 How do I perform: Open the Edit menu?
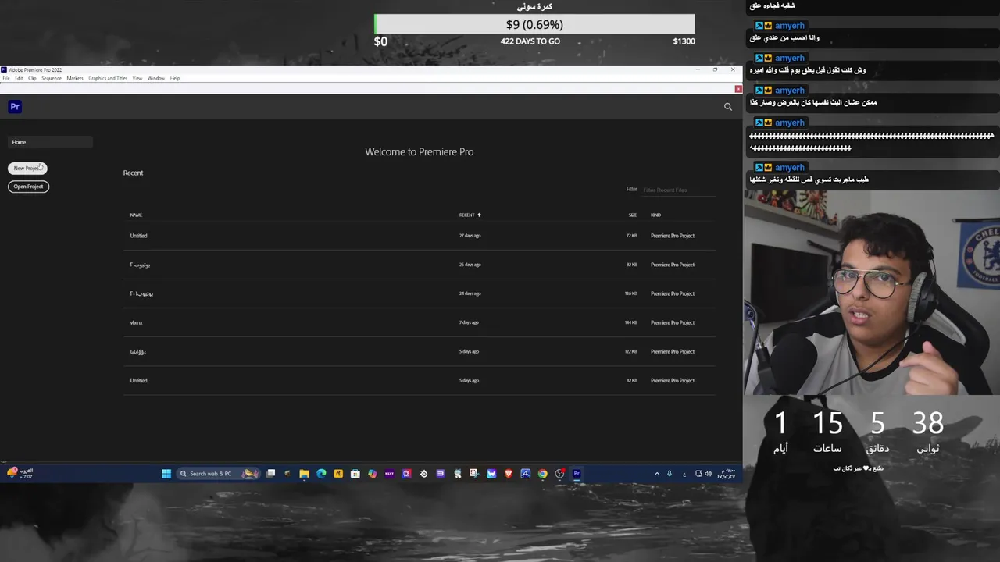coord(19,78)
